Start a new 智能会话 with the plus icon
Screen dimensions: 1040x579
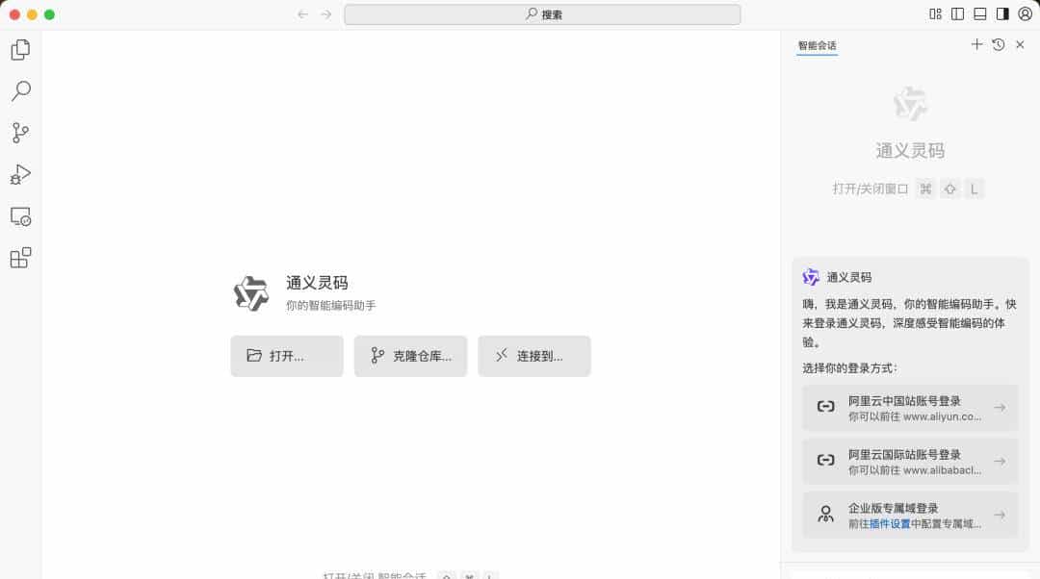tap(976, 44)
